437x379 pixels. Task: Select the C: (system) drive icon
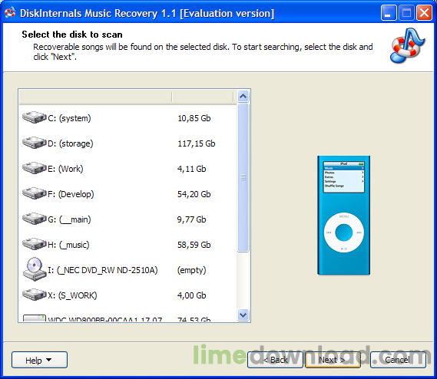coord(35,117)
